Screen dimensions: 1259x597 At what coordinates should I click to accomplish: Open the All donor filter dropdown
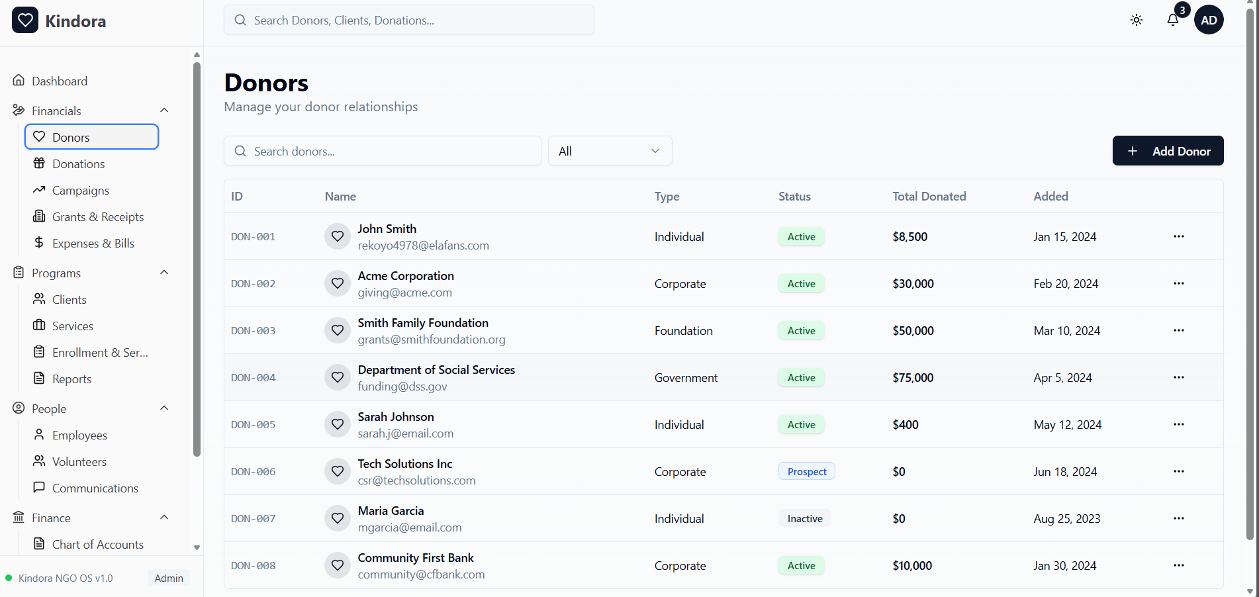pyautogui.click(x=610, y=151)
